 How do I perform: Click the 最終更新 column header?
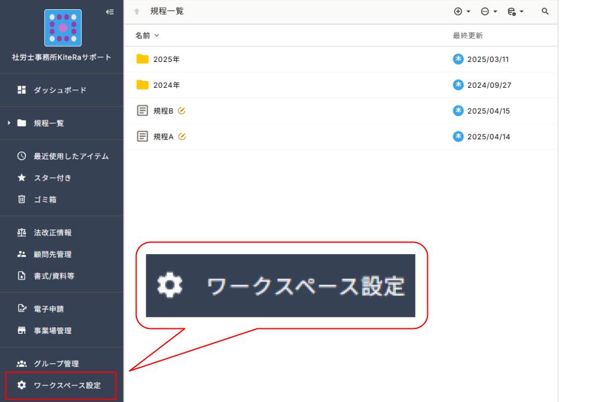(x=468, y=36)
